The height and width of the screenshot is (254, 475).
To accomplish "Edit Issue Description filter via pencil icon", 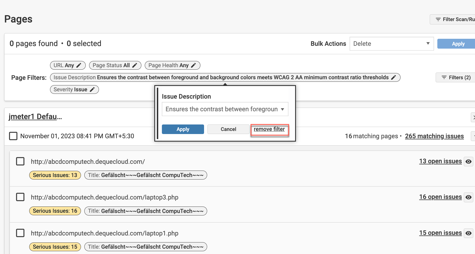I will (x=393, y=78).
